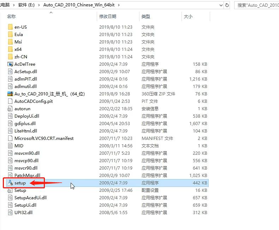This screenshot has width=279, height=230.
Task: Go to 软件 (E:) in breadcrumb
Action: (26, 5)
